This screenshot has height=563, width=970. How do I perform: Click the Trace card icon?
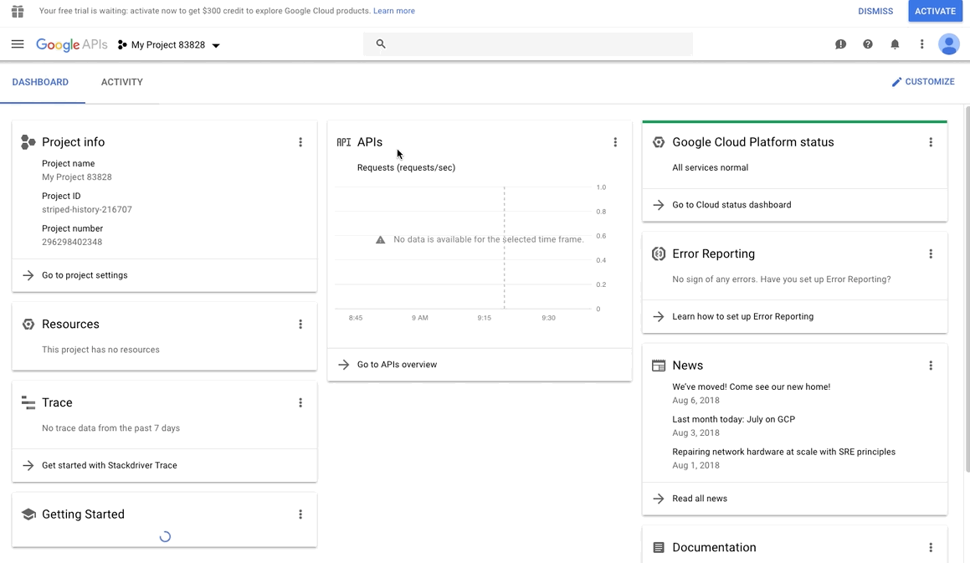pyautogui.click(x=28, y=402)
